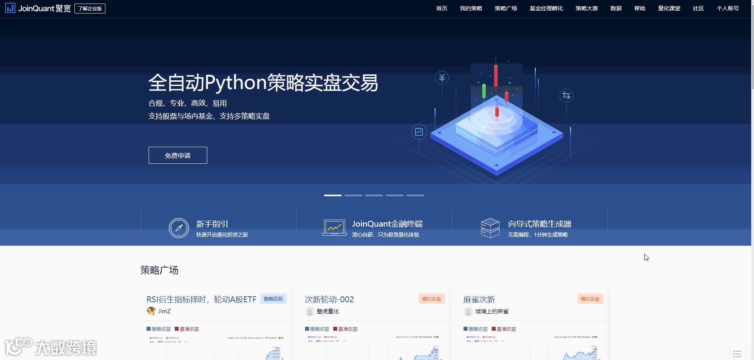The height and width of the screenshot is (360, 754).
Task: Open strategy RSI衍生指标择时，轮动A股ETF
Action: point(201,299)
